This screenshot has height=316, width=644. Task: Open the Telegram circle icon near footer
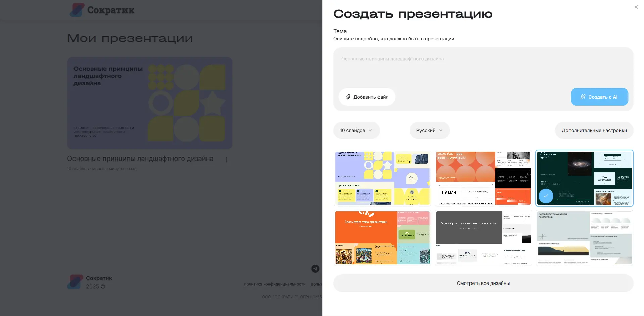coord(315,269)
